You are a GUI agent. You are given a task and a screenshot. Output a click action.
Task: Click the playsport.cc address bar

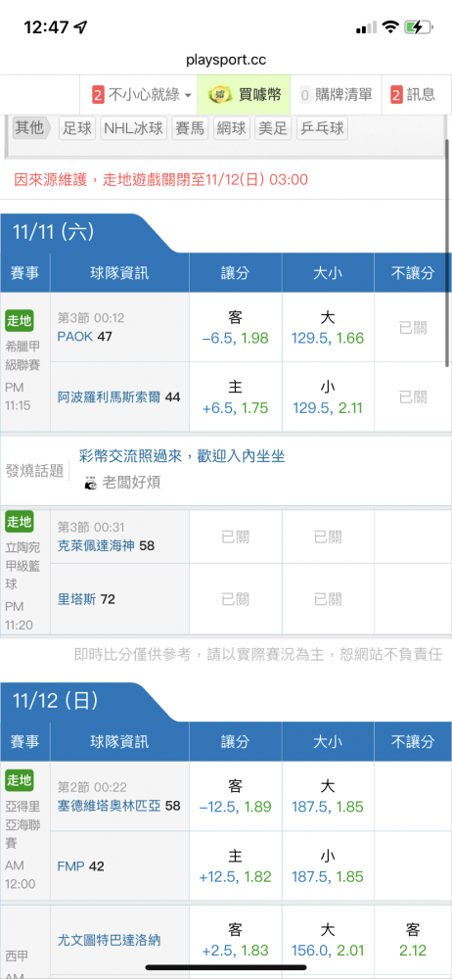[x=226, y=61]
